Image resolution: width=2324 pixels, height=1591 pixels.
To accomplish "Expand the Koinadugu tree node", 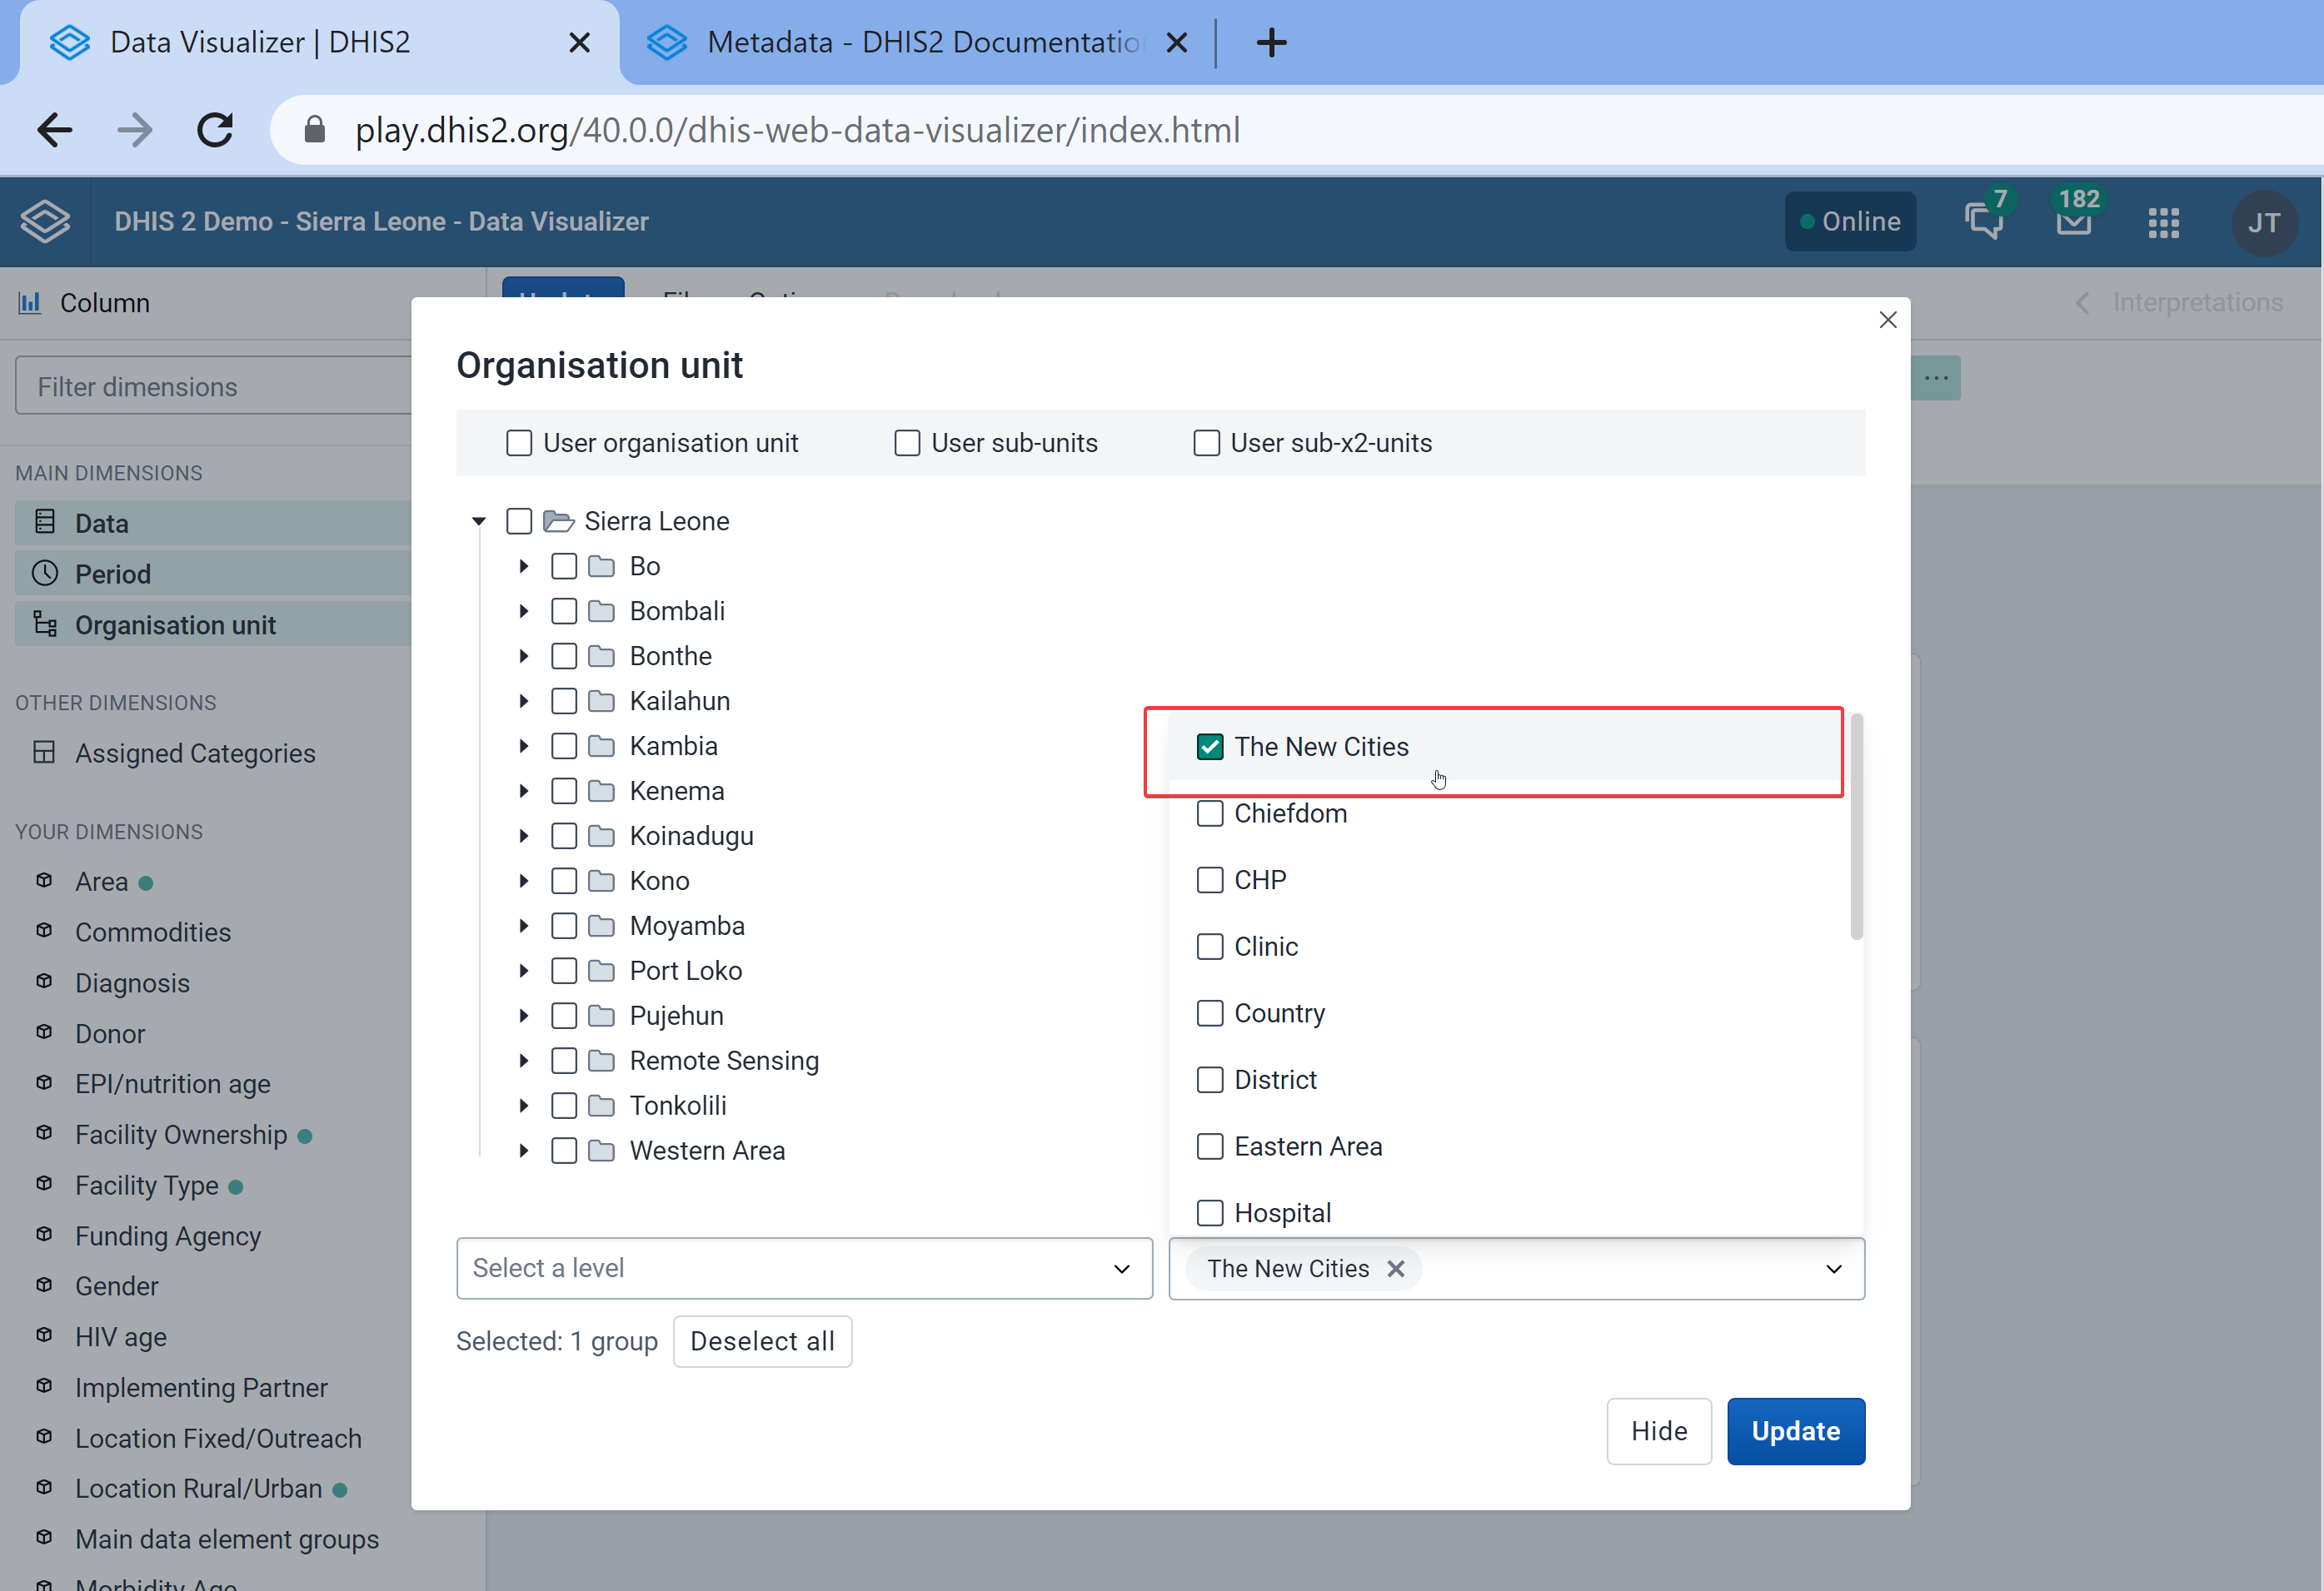I will click(x=523, y=836).
